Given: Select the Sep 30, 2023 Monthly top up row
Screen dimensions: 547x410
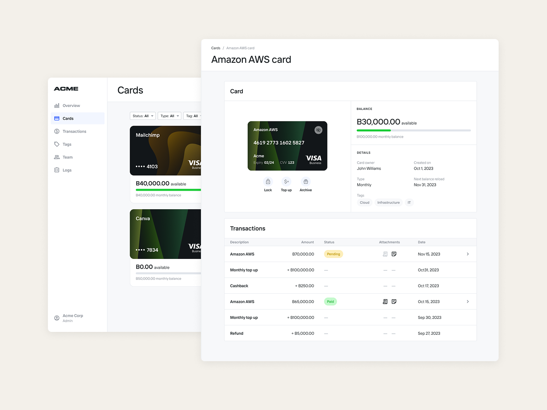Looking at the screenshot, I should (350, 317).
